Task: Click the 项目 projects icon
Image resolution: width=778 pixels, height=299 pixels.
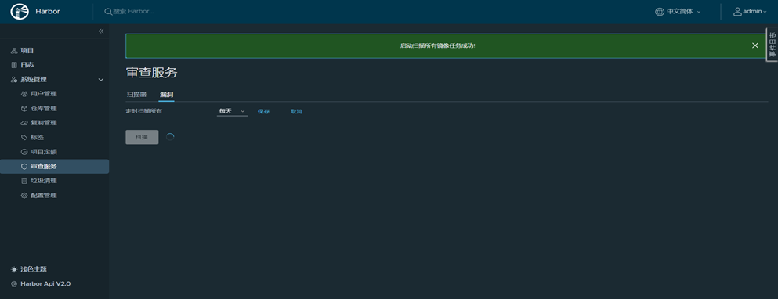Action: pyautogui.click(x=14, y=51)
